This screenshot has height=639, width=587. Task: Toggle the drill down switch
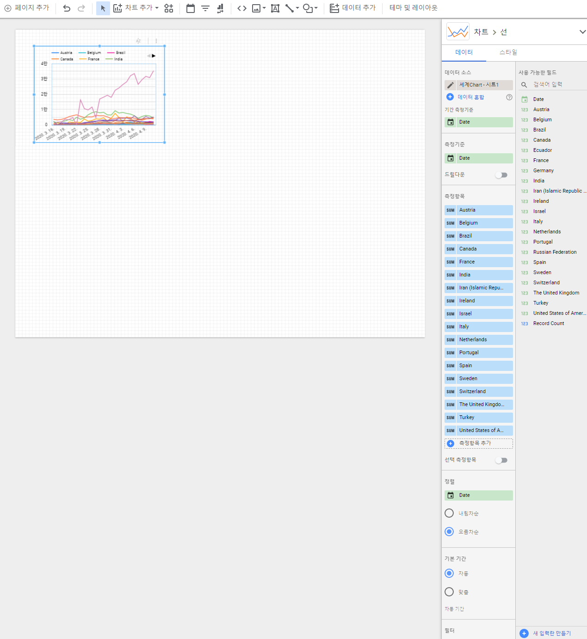pos(501,175)
